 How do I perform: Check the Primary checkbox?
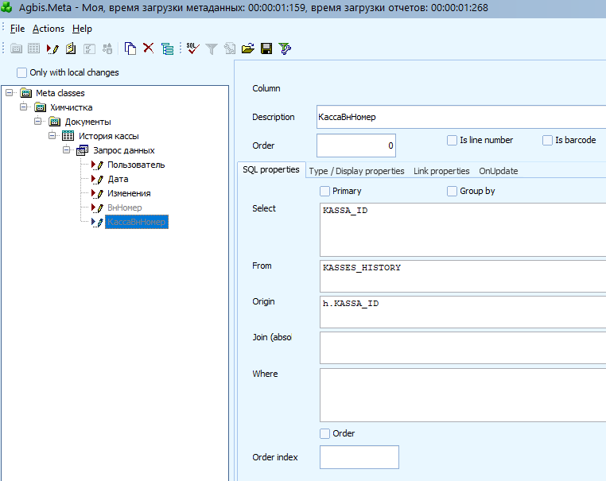pos(324,192)
